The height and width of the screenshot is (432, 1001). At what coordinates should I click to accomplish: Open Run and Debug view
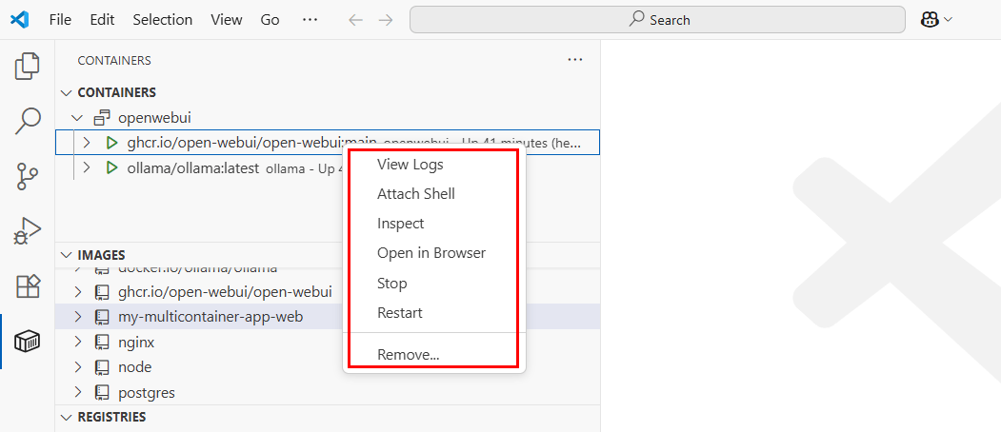(x=28, y=231)
